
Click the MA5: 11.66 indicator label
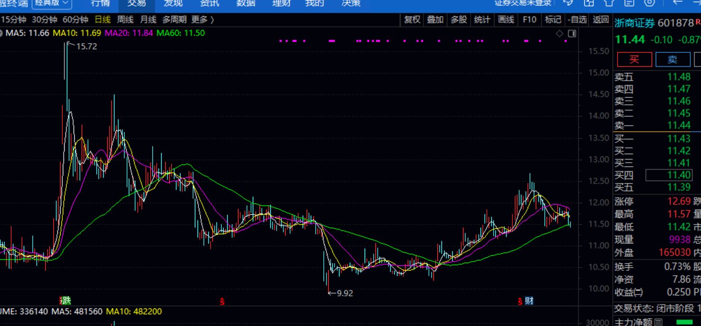tap(26, 33)
